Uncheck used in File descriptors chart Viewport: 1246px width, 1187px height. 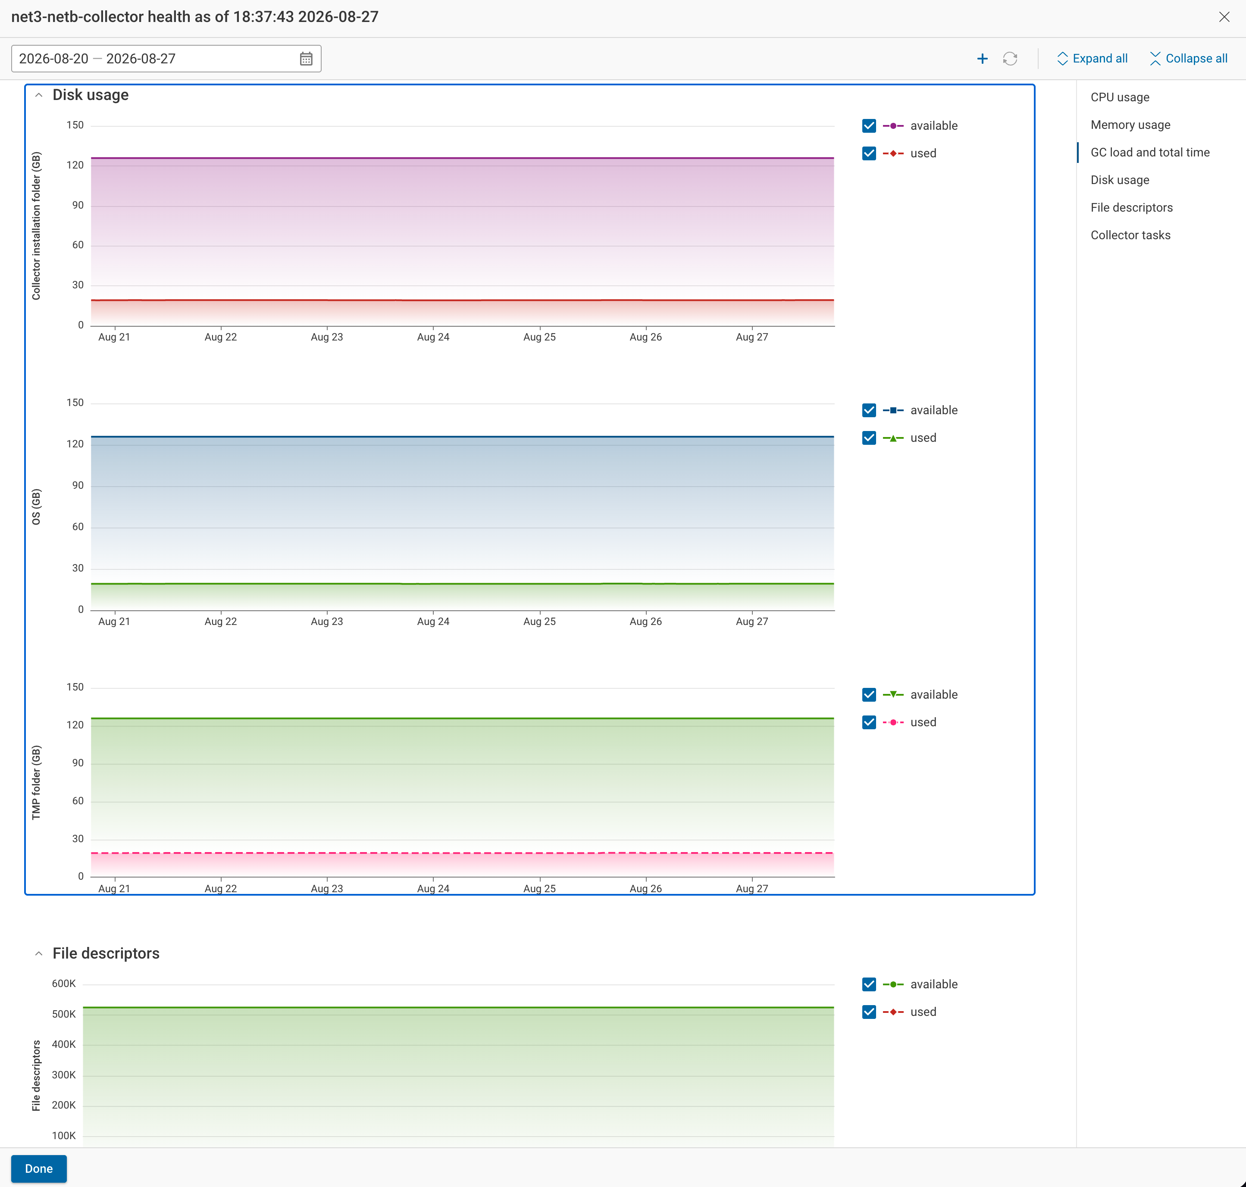coord(869,1012)
